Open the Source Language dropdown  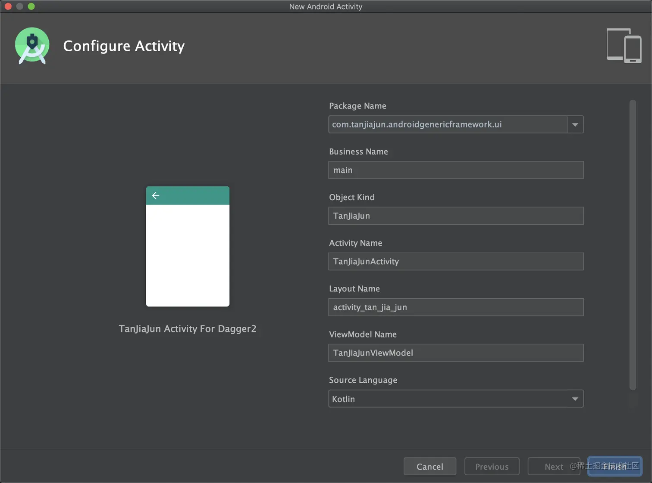[575, 399]
